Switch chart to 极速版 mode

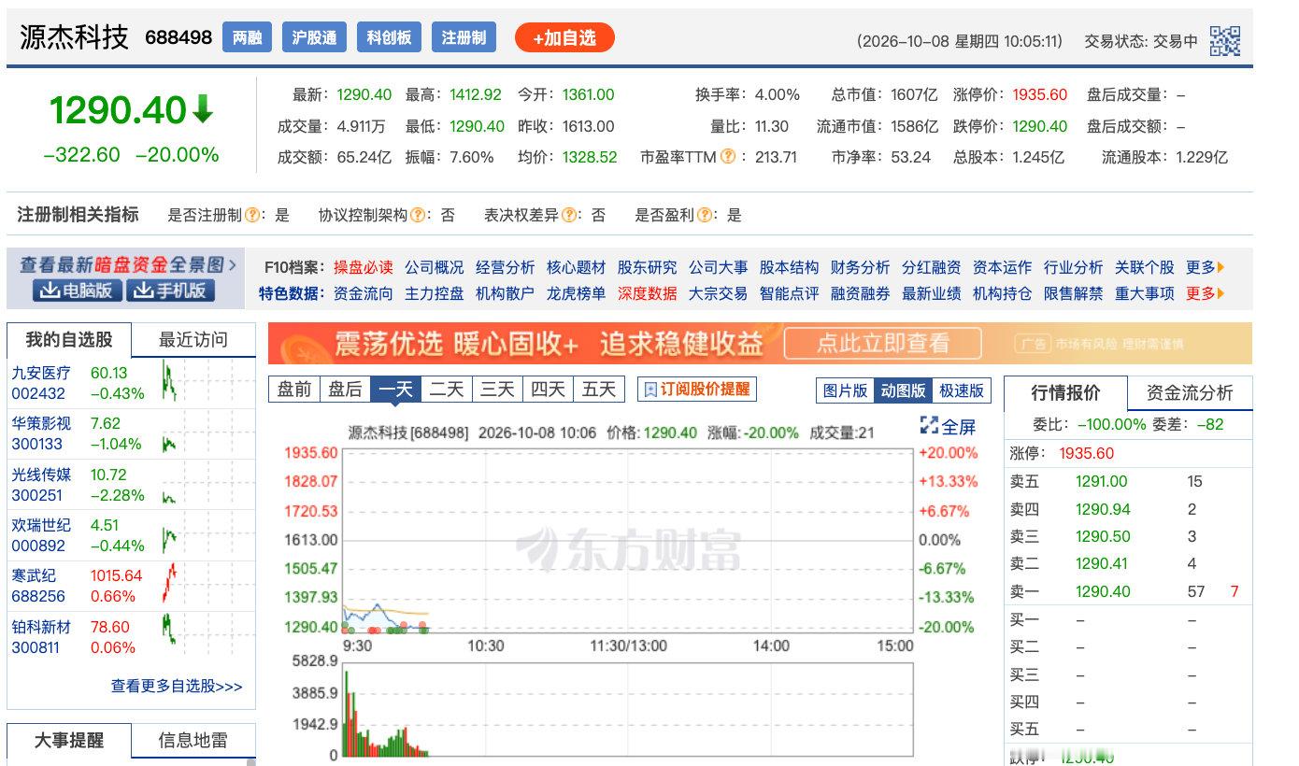coord(961,390)
